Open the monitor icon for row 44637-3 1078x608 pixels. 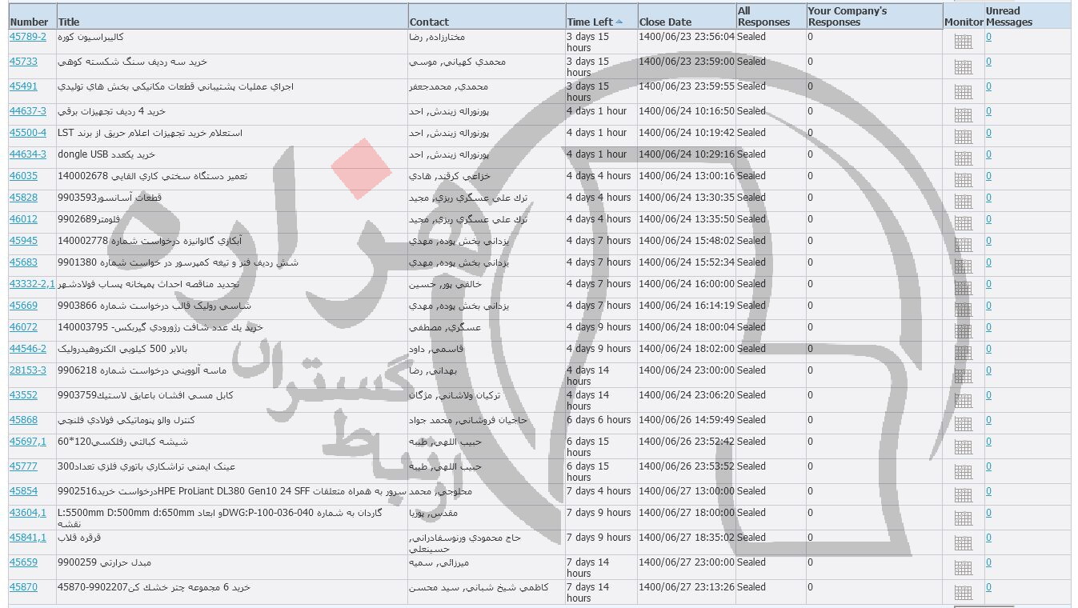click(x=963, y=115)
